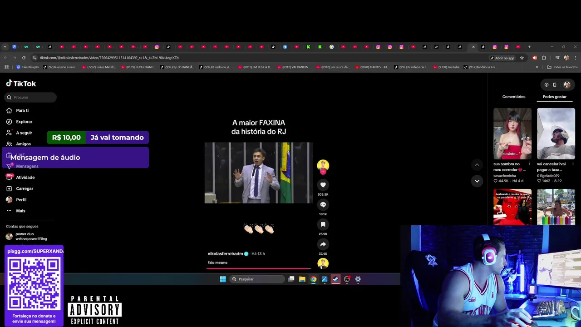Open more options on 011gelado019 video card

573,163
